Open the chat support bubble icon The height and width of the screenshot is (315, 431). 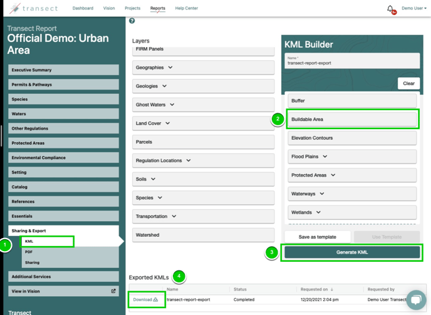click(x=416, y=299)
